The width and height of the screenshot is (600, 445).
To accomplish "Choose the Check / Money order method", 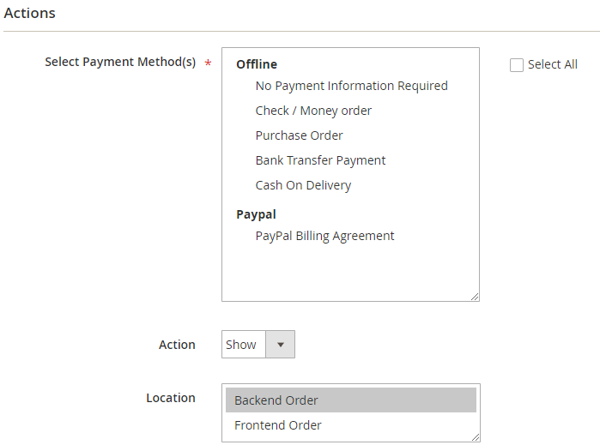I will pos(313,111).
